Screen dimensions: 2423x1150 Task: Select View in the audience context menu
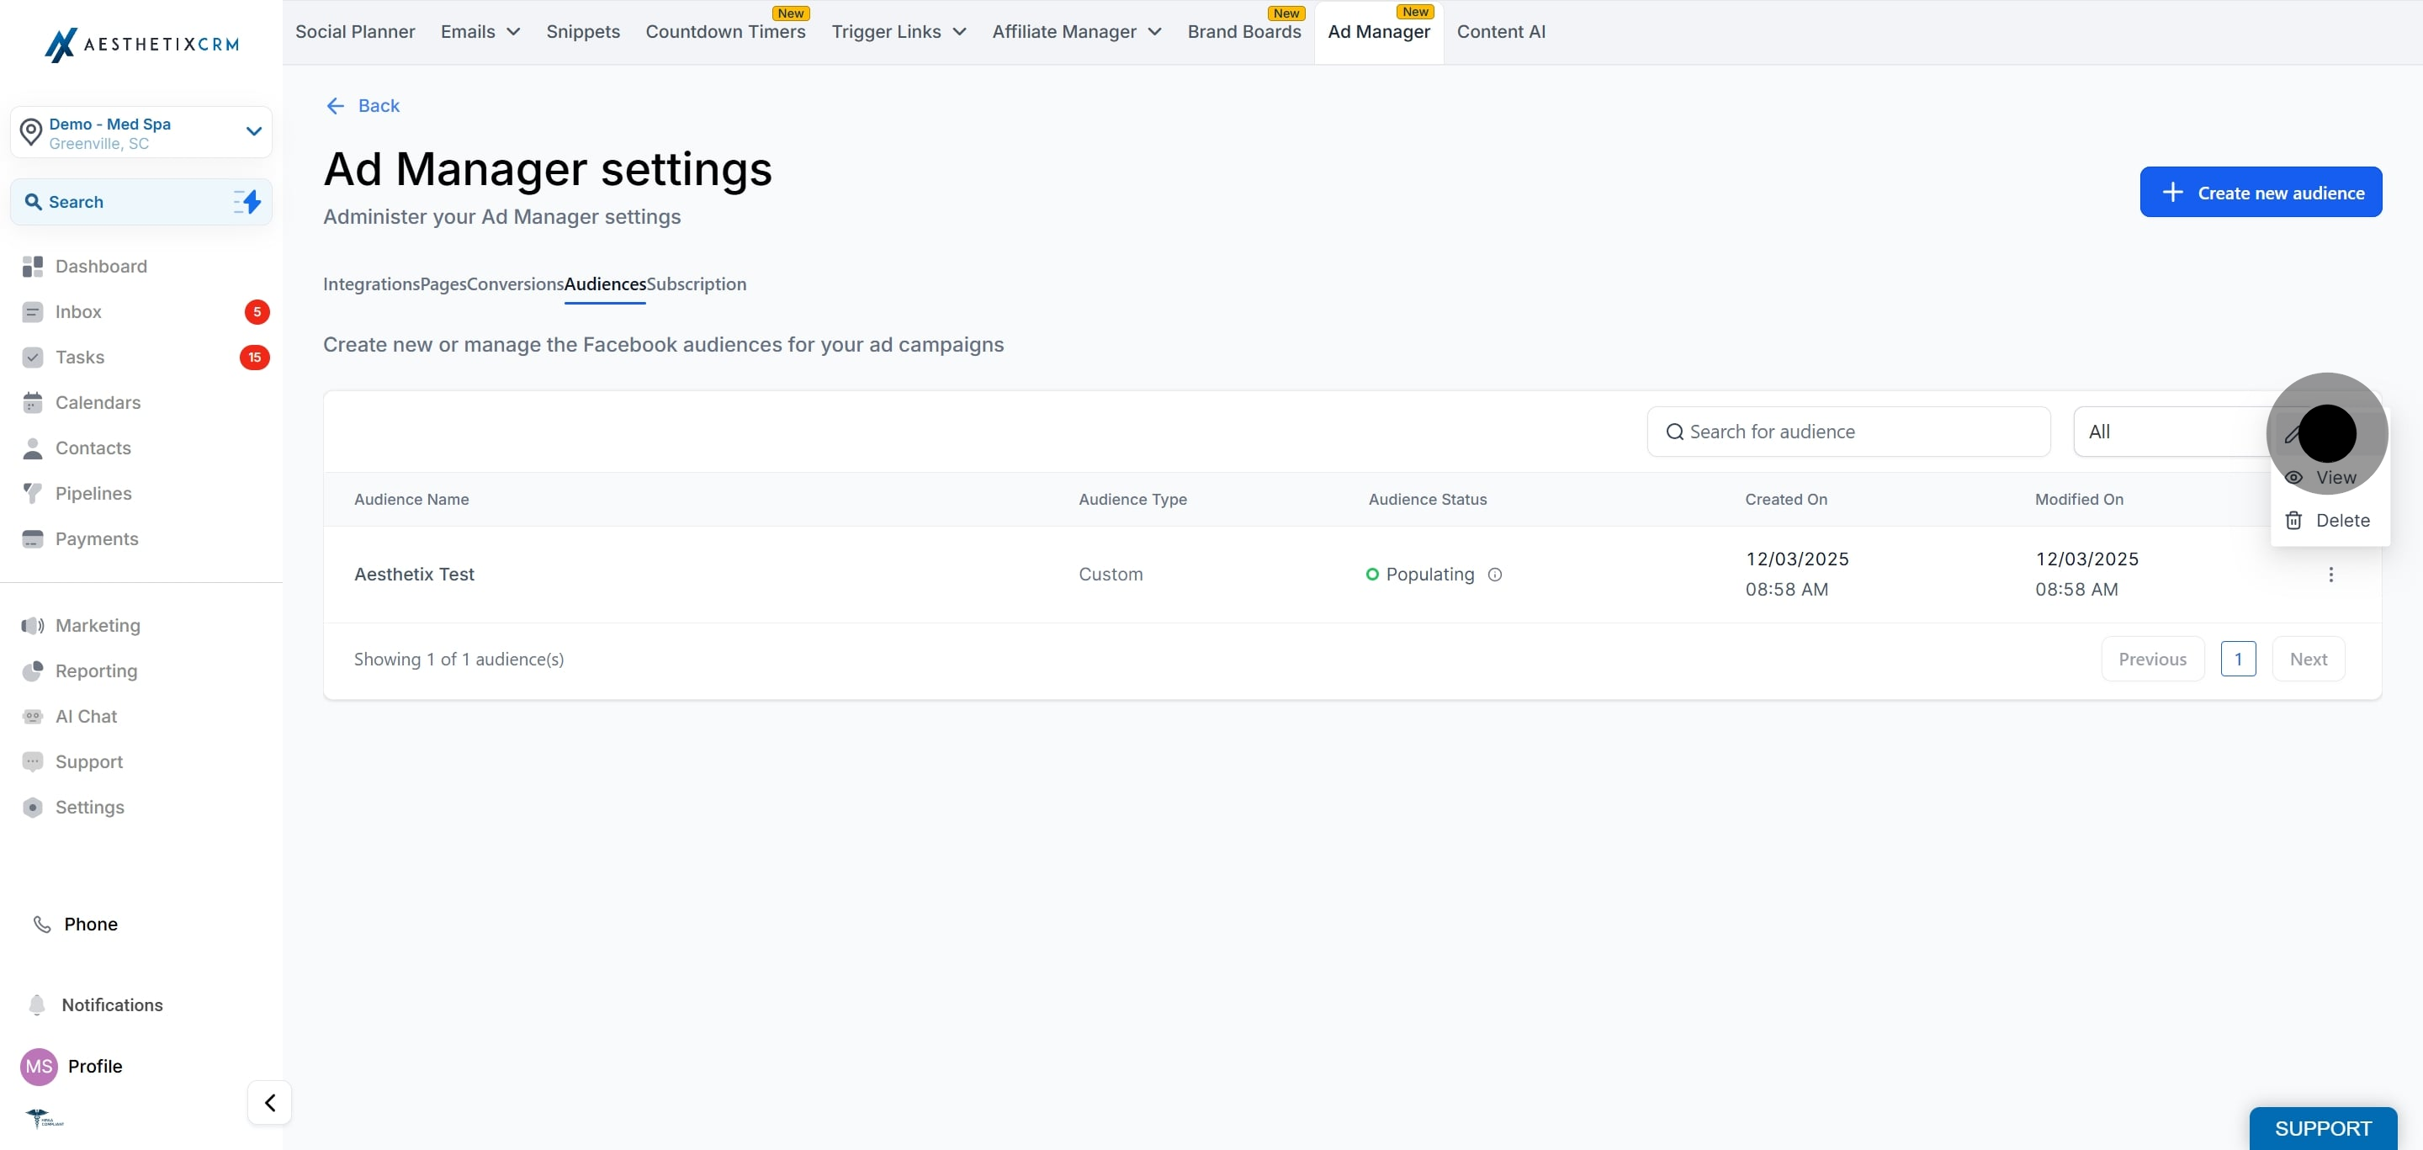pos(2334,478)
